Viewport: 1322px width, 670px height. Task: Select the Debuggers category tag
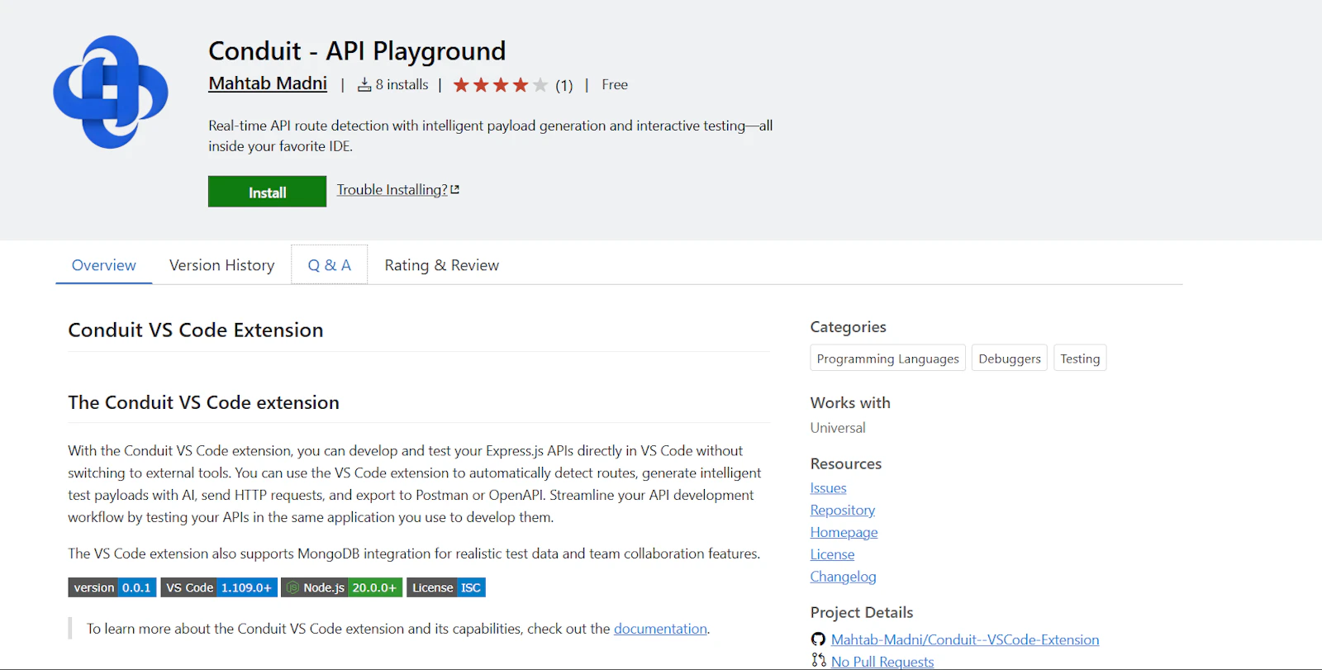tap(1010, 359)
